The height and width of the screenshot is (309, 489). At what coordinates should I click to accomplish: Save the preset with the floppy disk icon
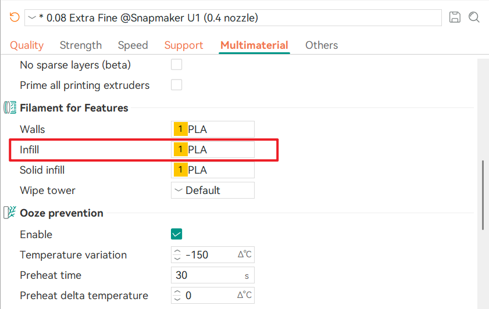coord(455,17)
